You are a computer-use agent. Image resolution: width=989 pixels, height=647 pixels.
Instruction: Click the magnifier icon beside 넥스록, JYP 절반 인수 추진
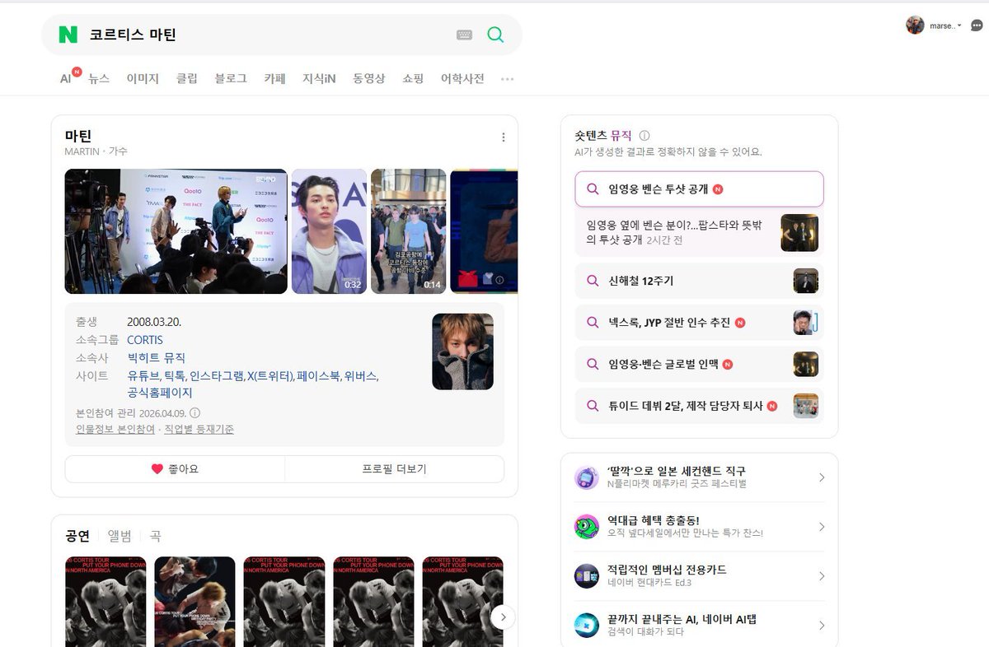(593, 323)
